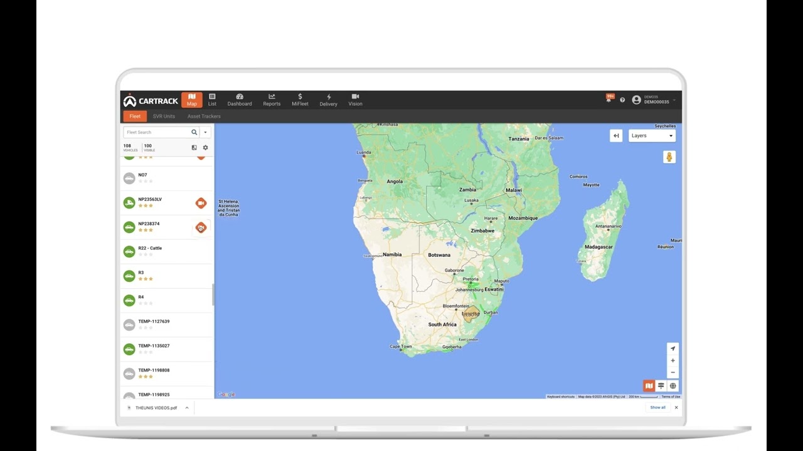Select the Fleet sub-tab
Screen dimensions: 803x451
click(135, 117)
